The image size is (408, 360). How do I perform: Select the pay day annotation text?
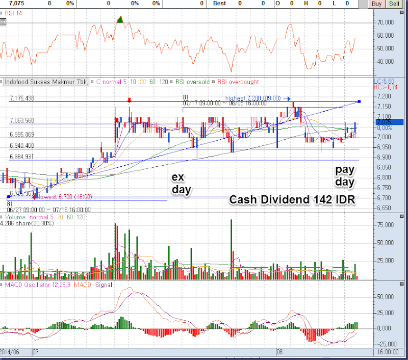pyautogui.click(x=345, y=175)
